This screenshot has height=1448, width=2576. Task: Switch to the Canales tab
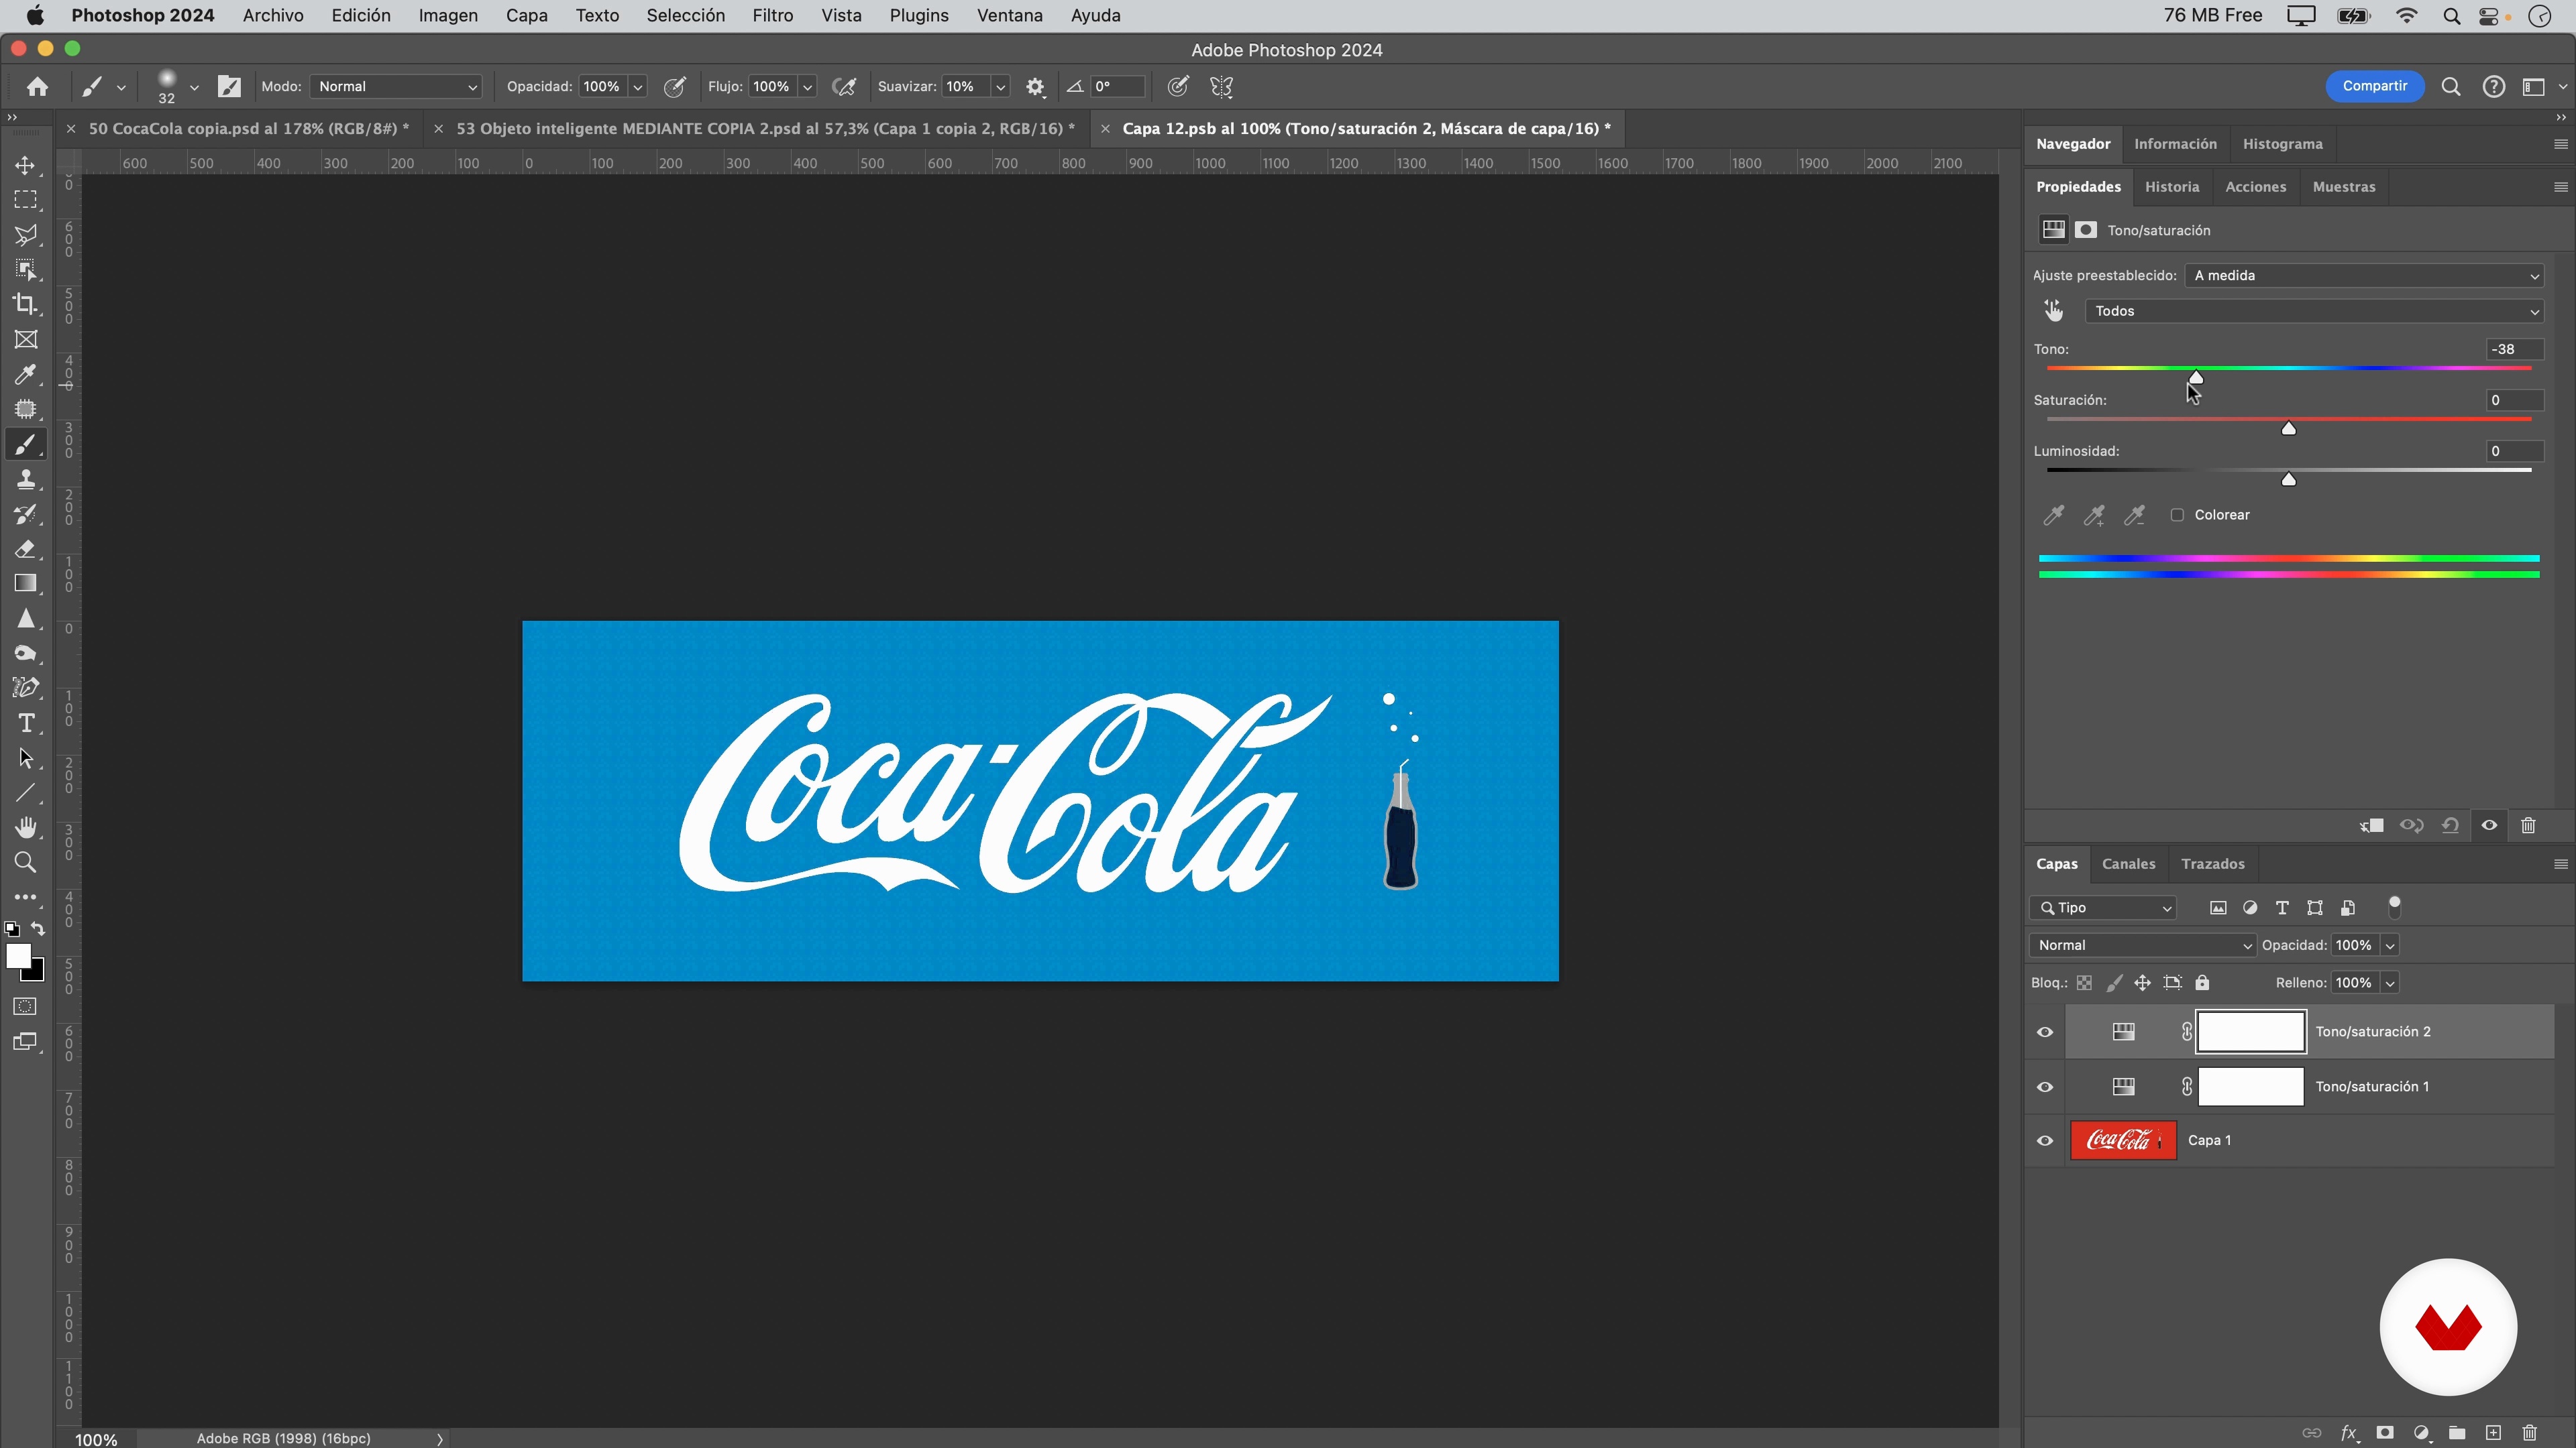pyautogui.click(x=2128, y=864)
